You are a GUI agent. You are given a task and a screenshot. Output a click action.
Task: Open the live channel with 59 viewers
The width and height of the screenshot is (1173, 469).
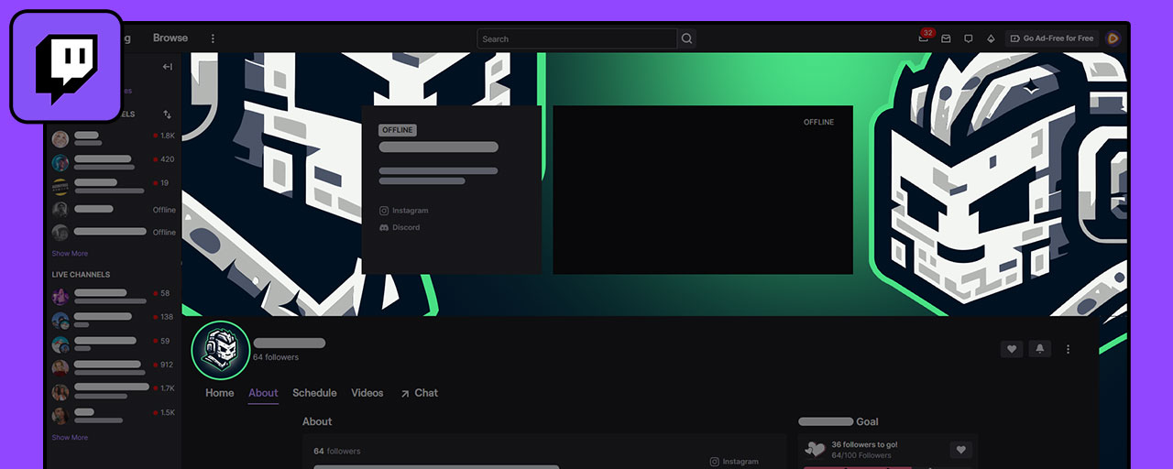(113, 344)
